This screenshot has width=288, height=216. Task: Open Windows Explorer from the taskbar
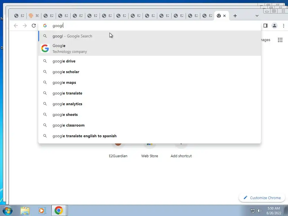[x=25, y=210]
